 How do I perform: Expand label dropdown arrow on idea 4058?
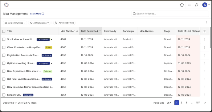coord(51,63)
